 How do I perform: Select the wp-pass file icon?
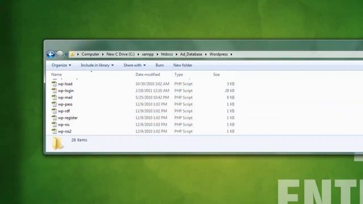[54, 104]
